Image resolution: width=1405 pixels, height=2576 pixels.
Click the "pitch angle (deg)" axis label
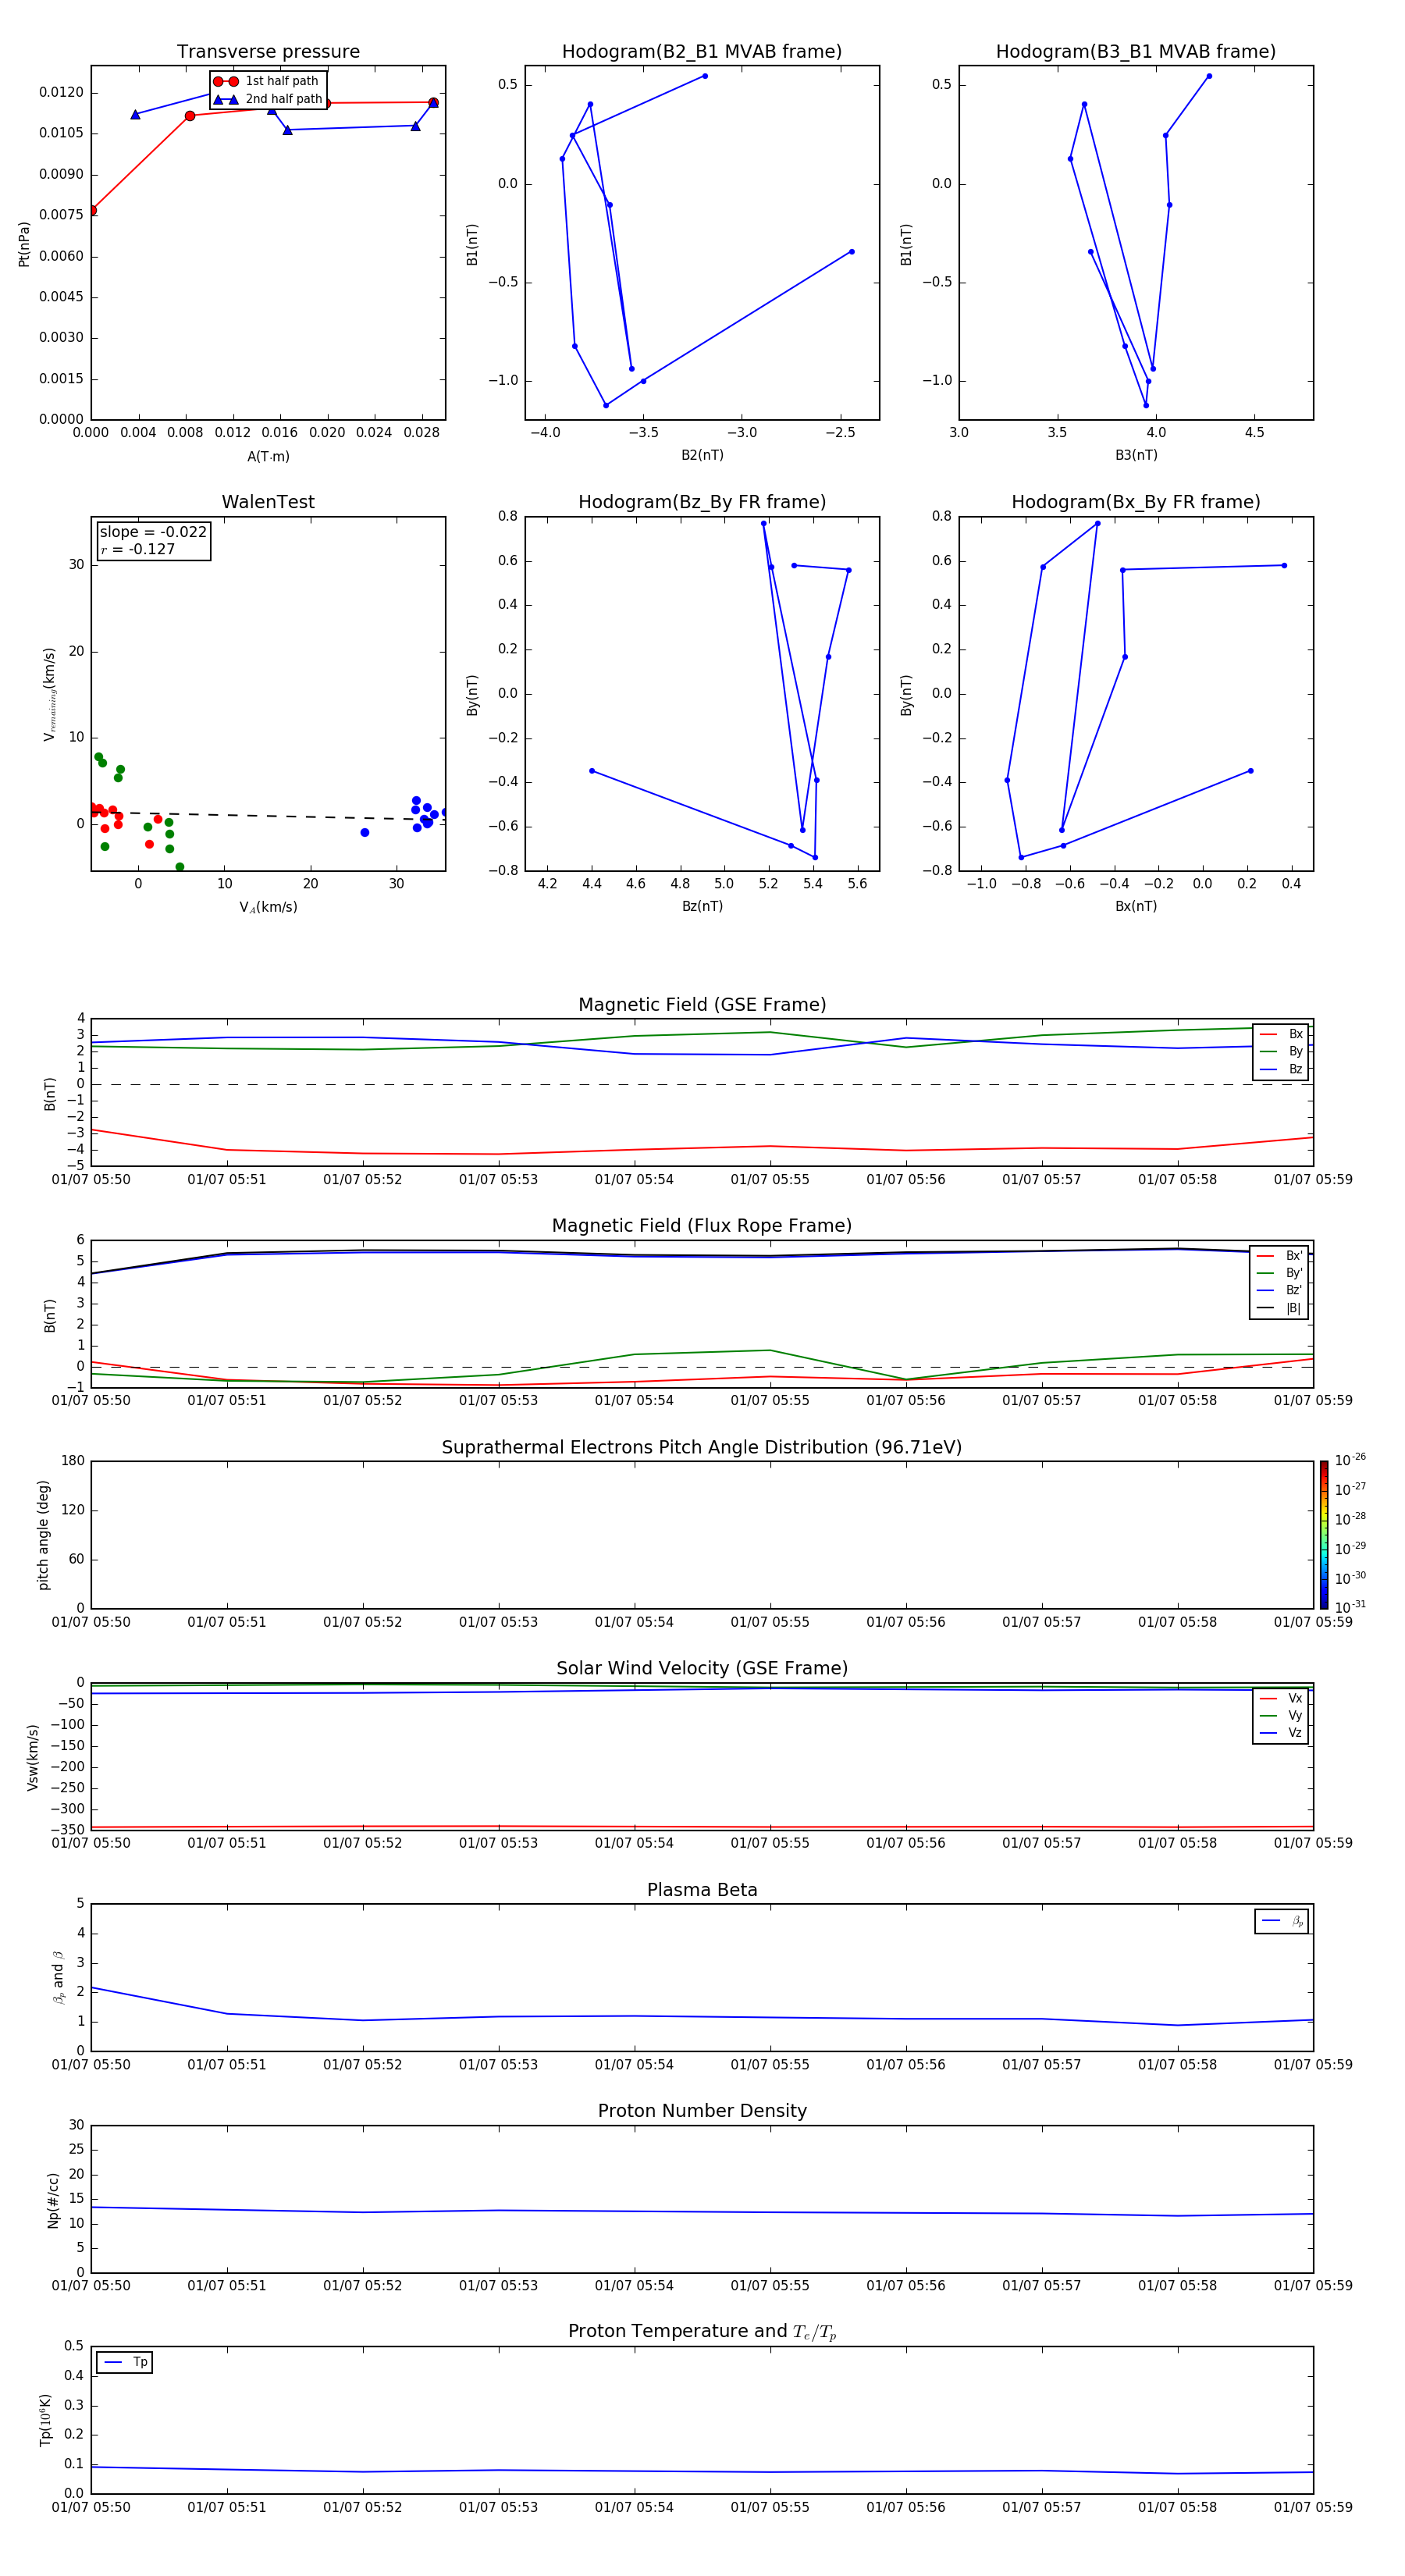[x=43, y=1535]
